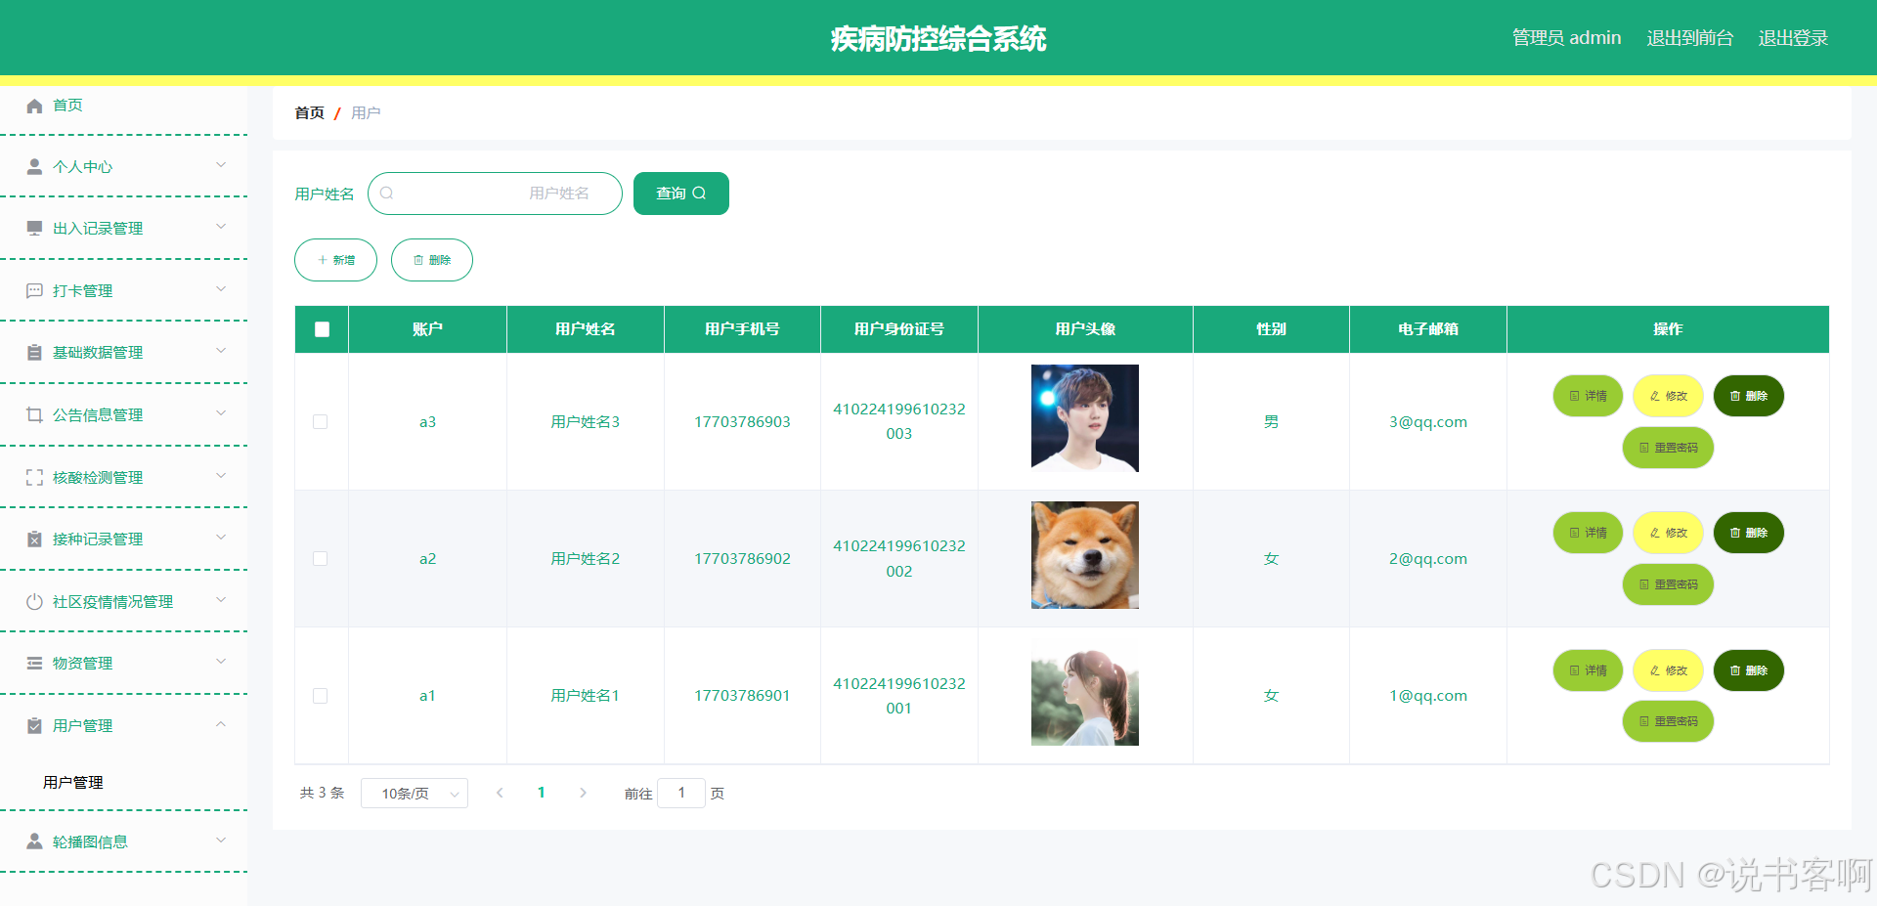The image size is (1877, 906).
Task: Click 重置密码 for user a2
Action: pyautogui.click(x=1668, y=584)
